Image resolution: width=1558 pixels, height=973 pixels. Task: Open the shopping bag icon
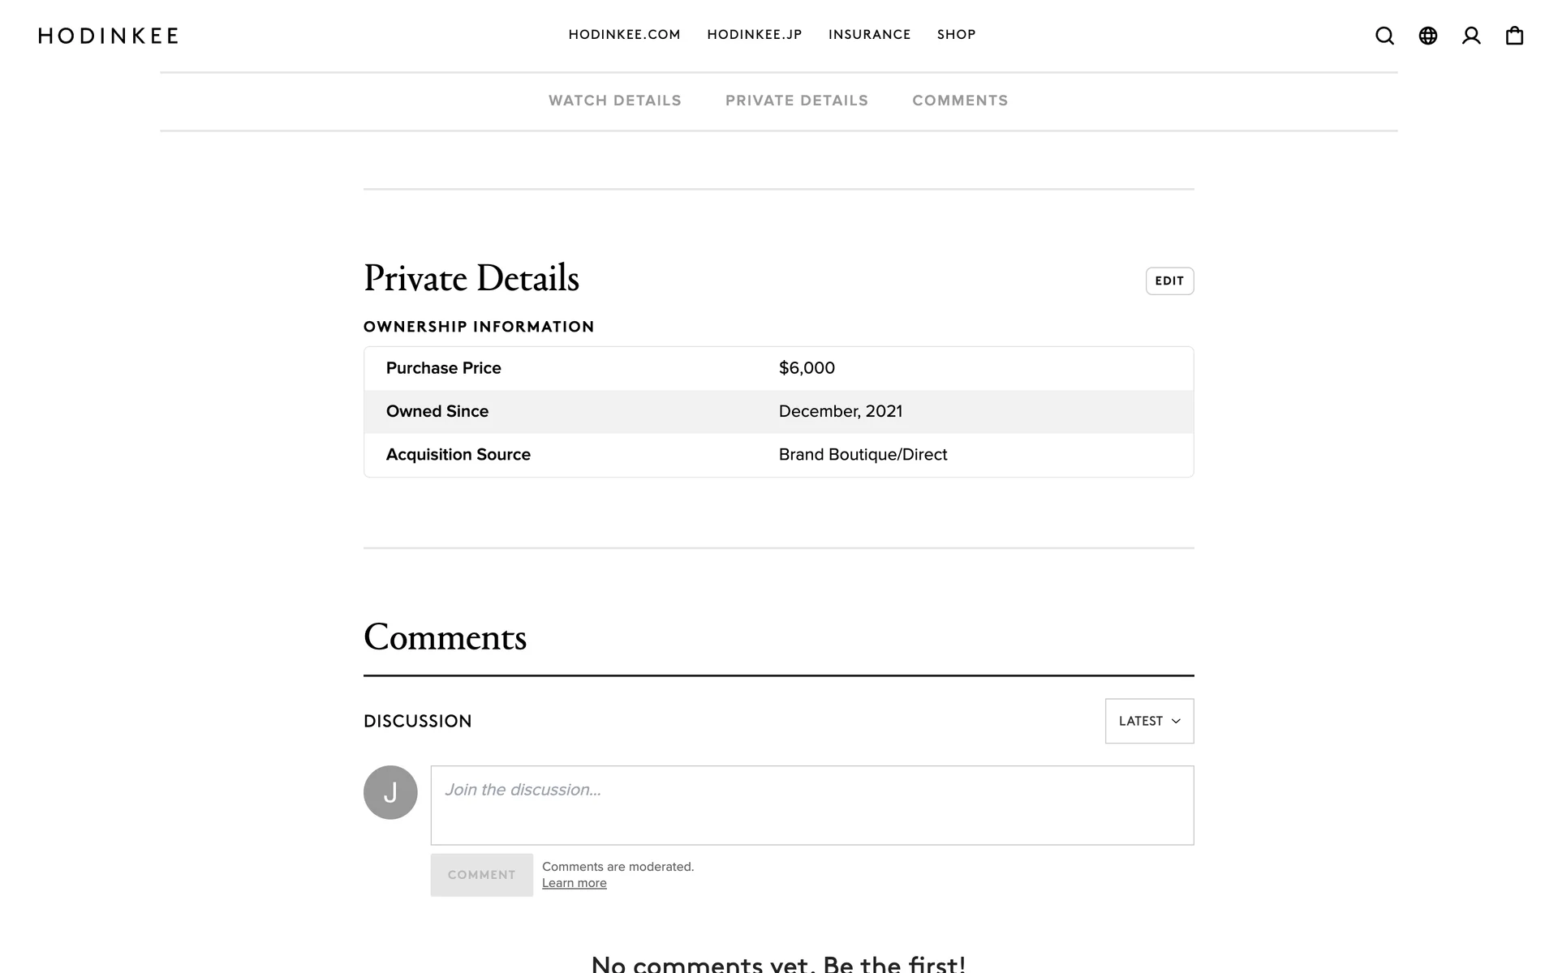[1514, 36]
